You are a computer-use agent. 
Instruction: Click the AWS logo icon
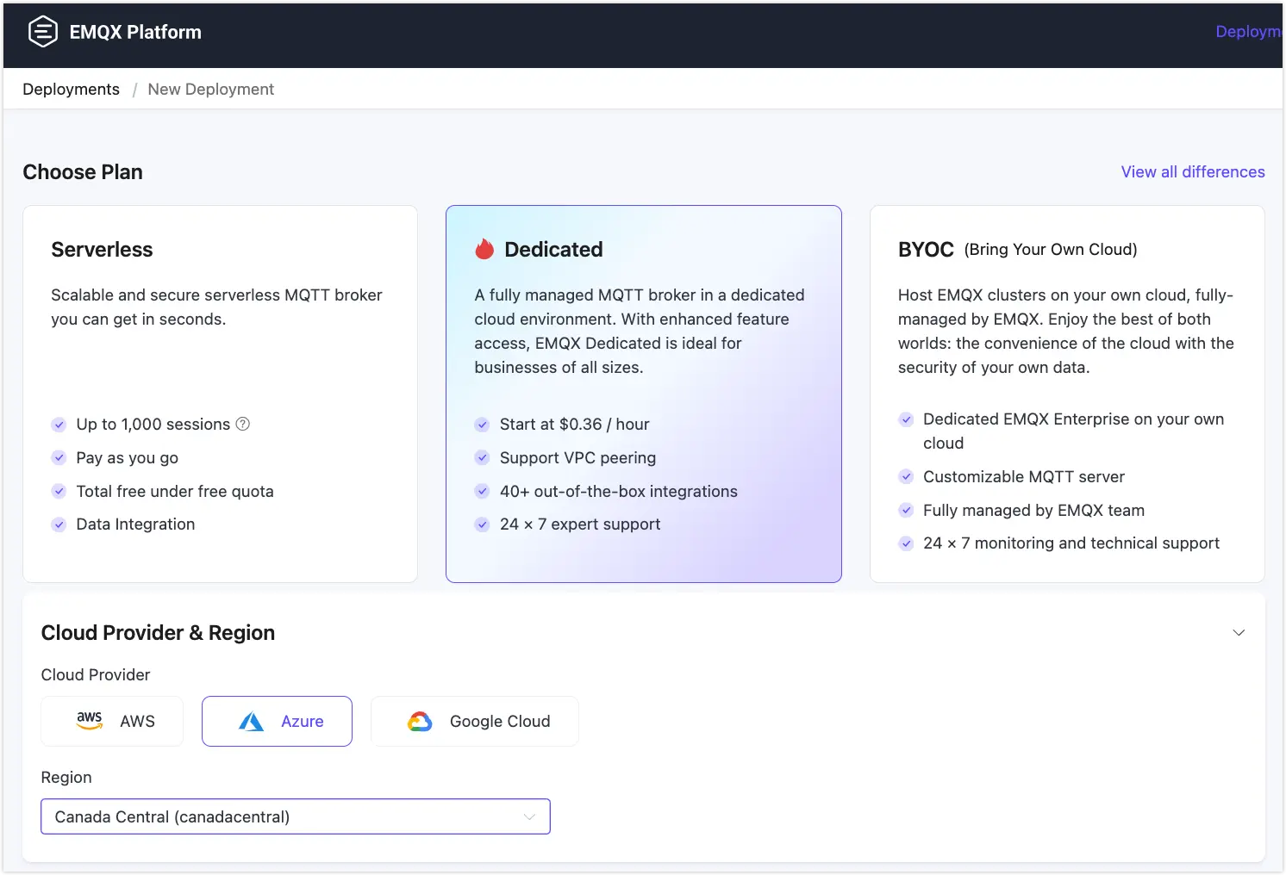tap(90, 721)
